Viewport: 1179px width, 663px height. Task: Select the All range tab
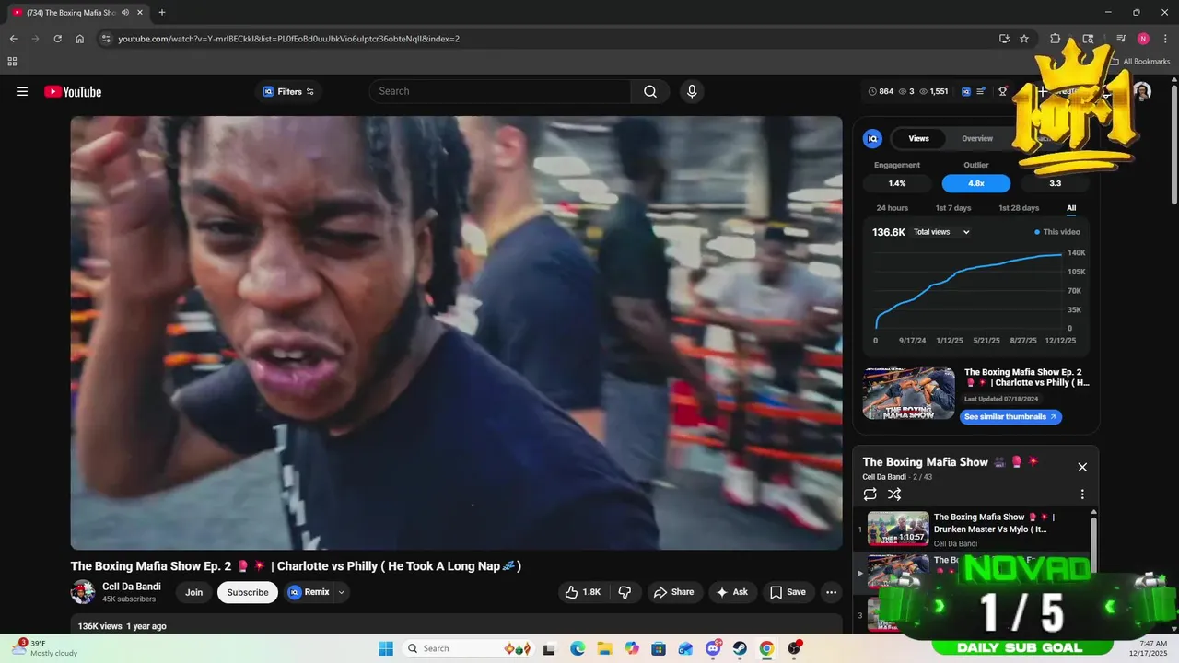(x=1071, y=208)
